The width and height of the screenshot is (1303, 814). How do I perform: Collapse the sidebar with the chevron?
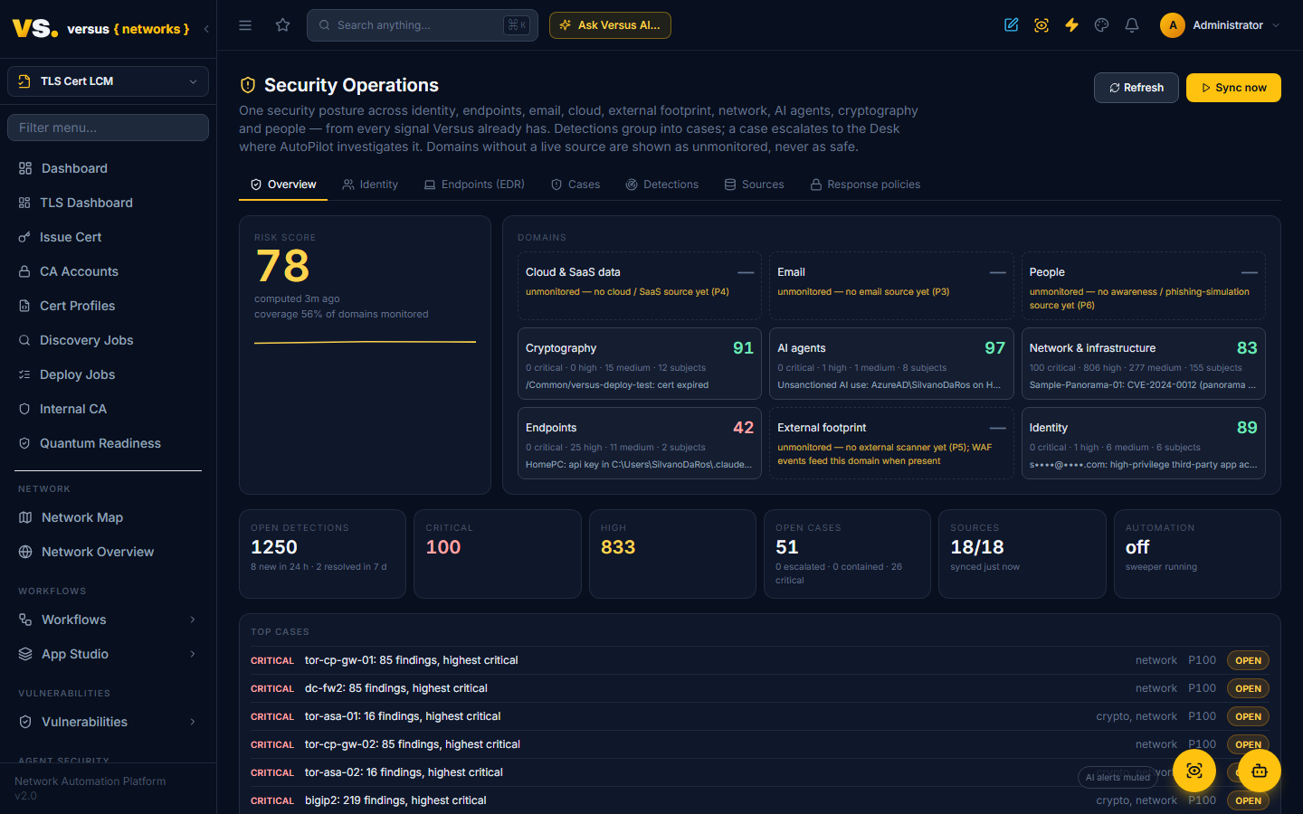point(206,29)
